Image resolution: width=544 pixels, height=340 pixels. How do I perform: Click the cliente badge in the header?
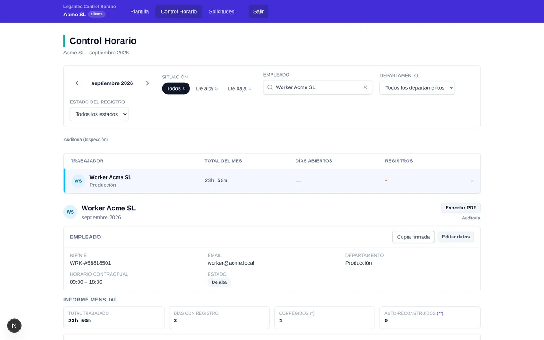coord(97,14)
